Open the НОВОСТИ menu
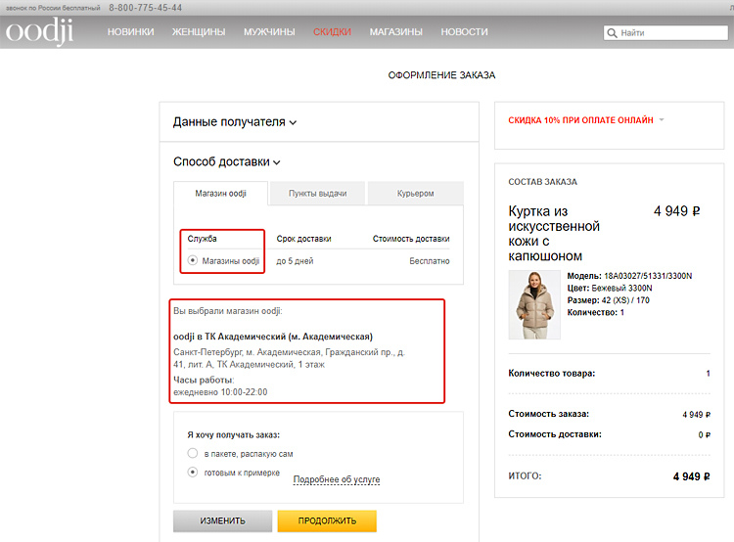The image size is (734, 542). (464, 32)
